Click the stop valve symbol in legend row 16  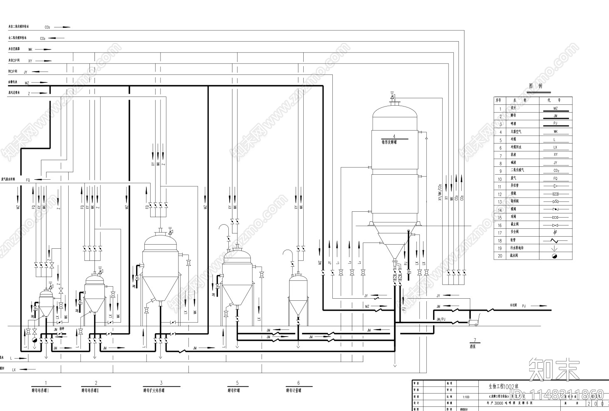(555, 225)
